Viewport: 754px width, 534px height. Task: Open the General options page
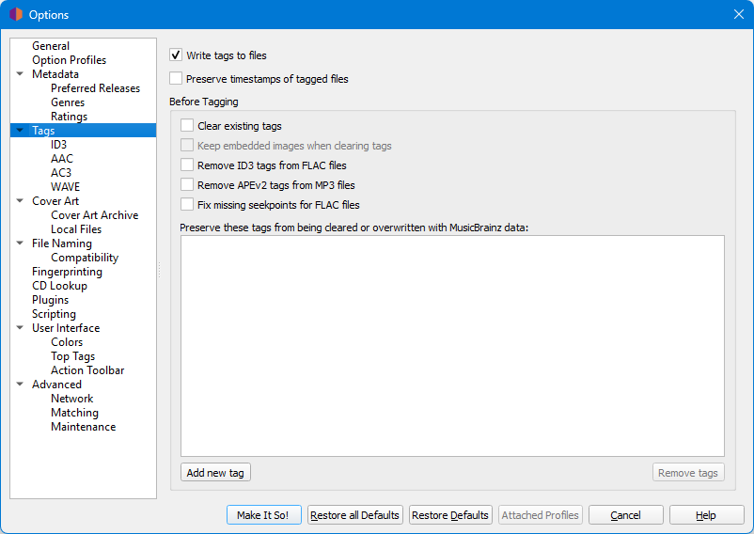tap(51, 46)
